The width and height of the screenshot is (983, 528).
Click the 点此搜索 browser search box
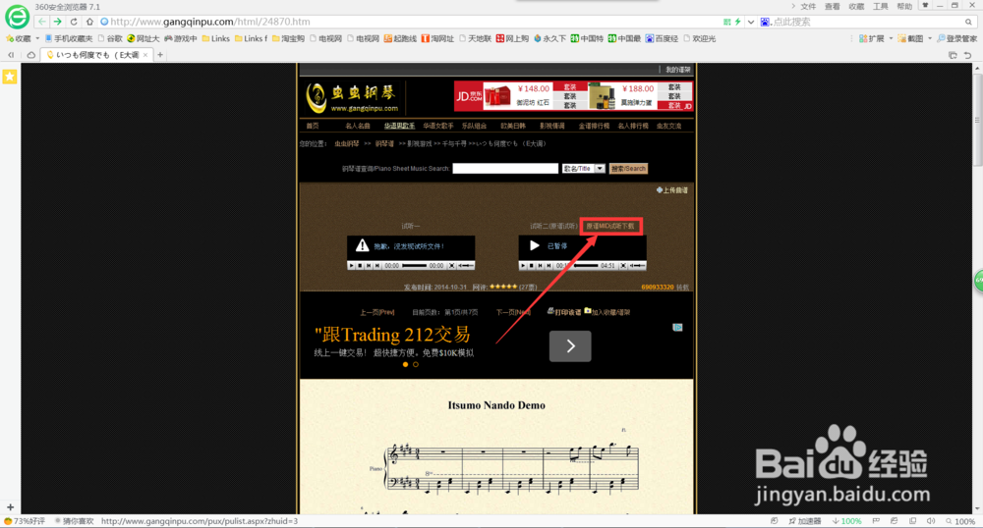866,22
